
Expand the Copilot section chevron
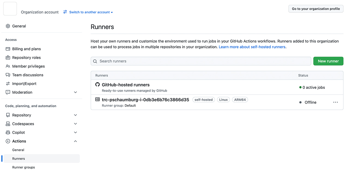(x=75, y=132)
